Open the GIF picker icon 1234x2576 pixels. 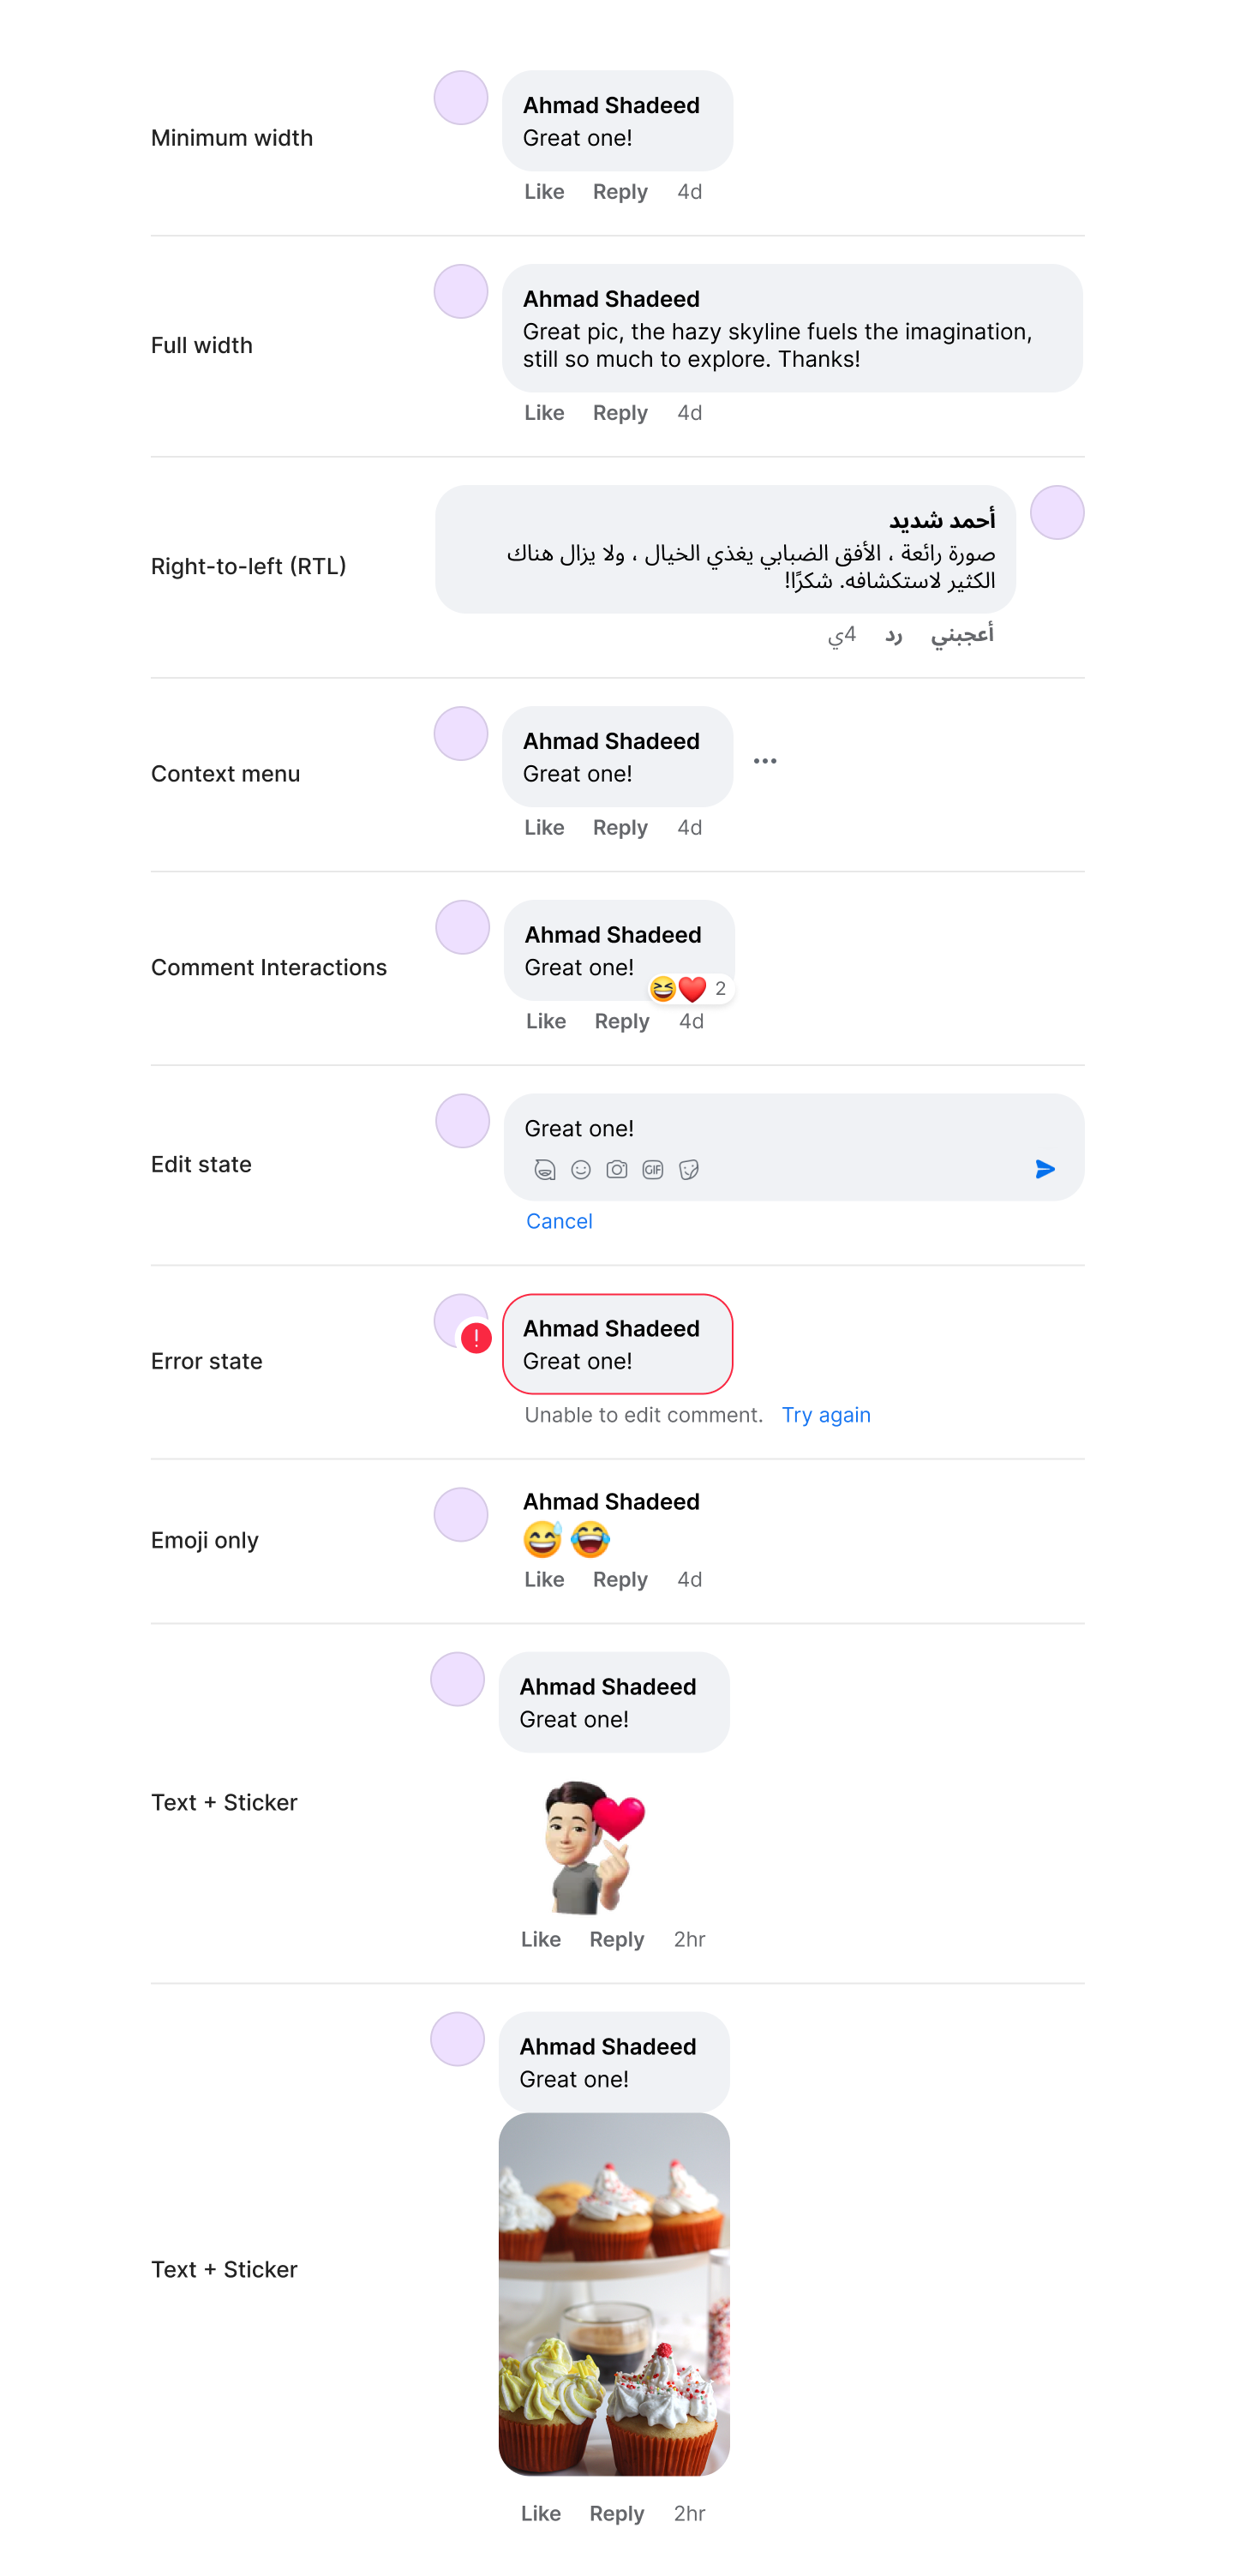point(653,1169)
